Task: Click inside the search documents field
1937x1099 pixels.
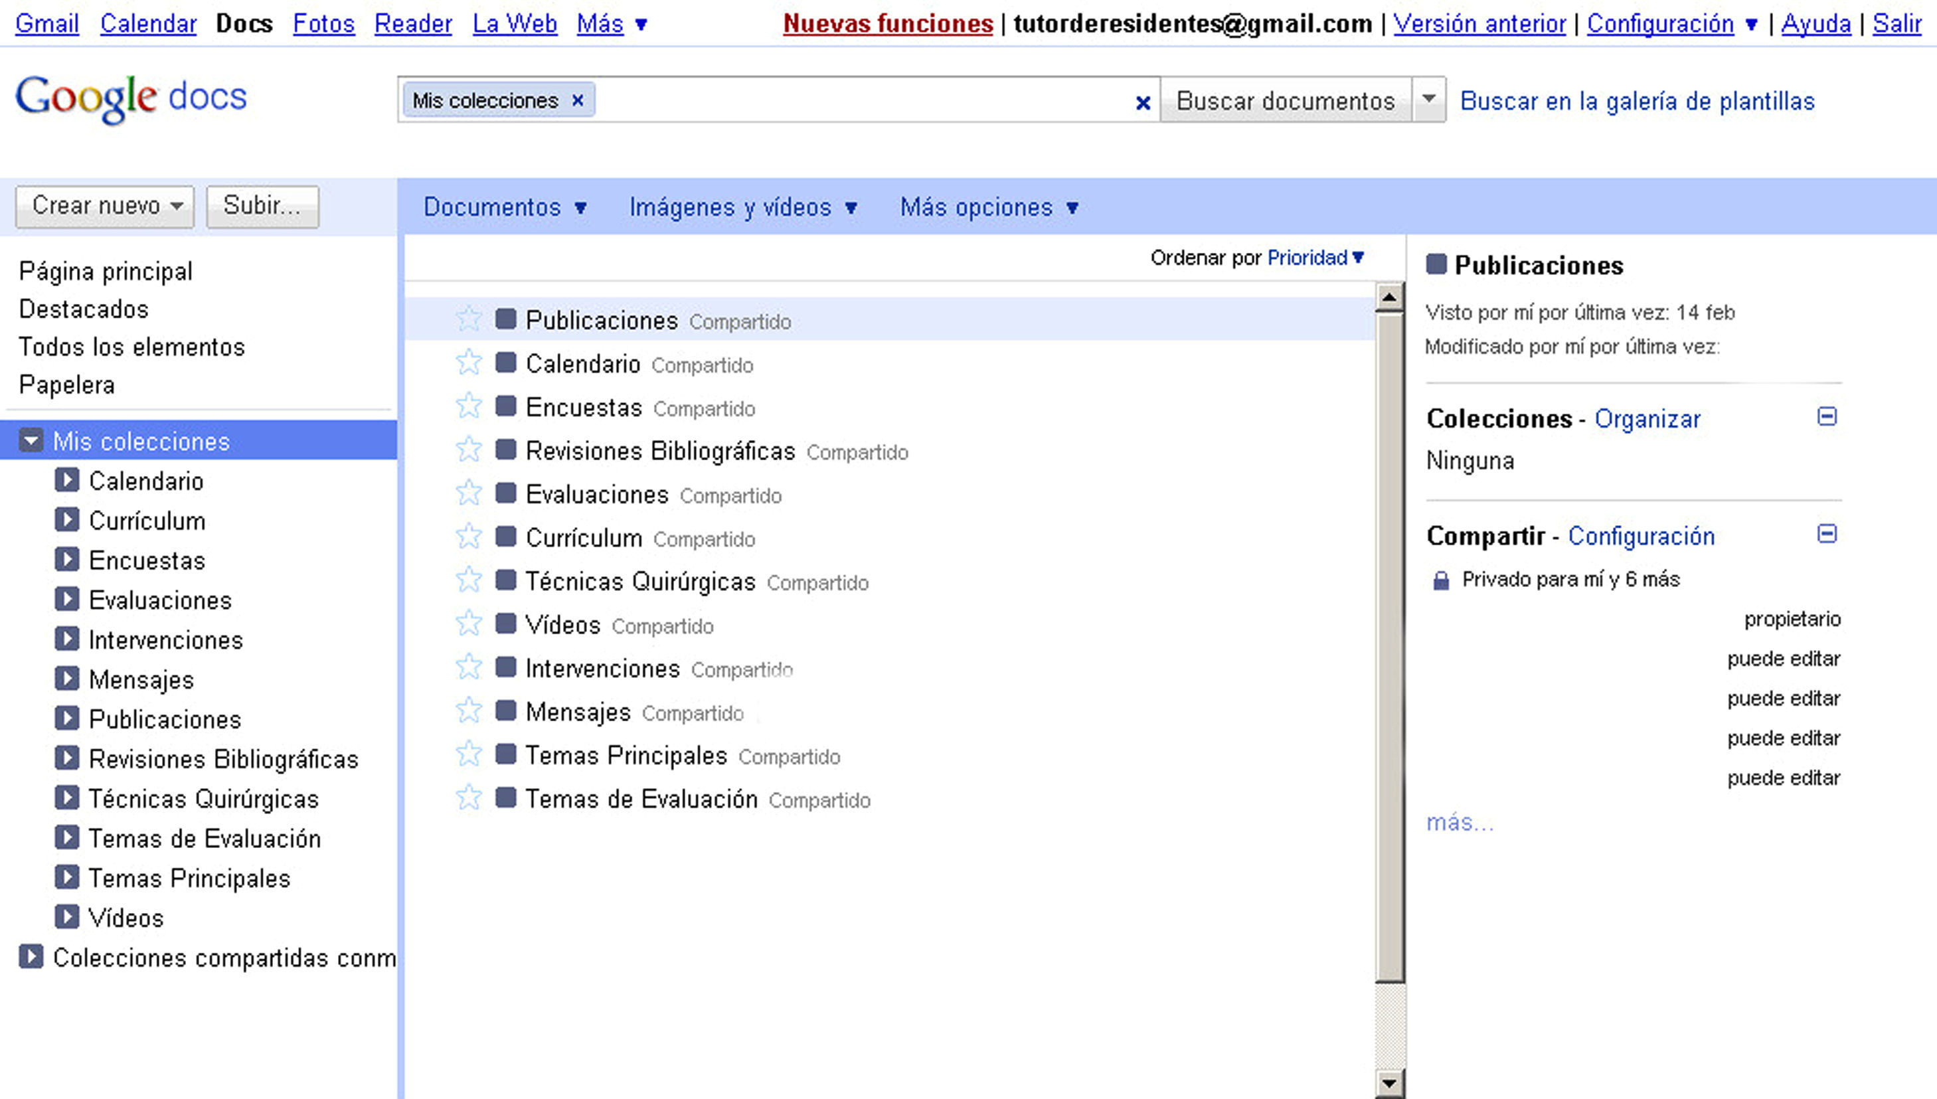Action: [x=860, y=100]
